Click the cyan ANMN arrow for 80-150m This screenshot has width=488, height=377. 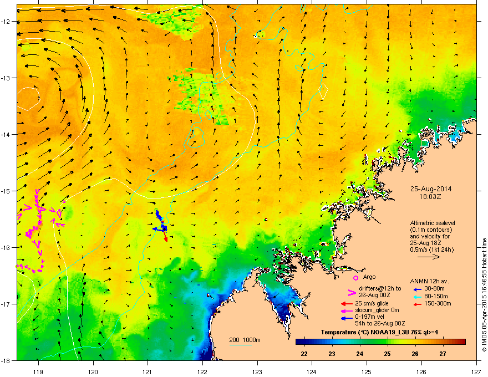418,297
